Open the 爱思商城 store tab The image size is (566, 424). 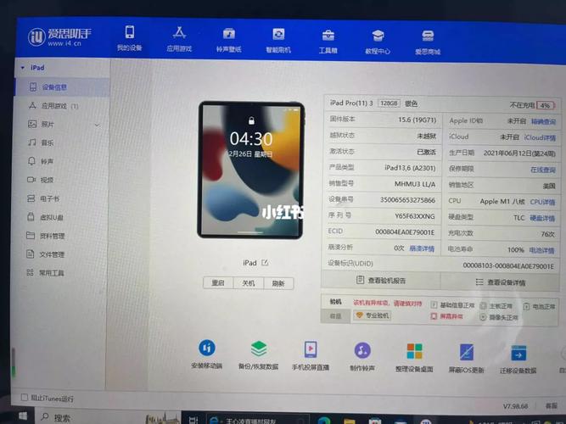pyautogui.click(x=428, y=42)
